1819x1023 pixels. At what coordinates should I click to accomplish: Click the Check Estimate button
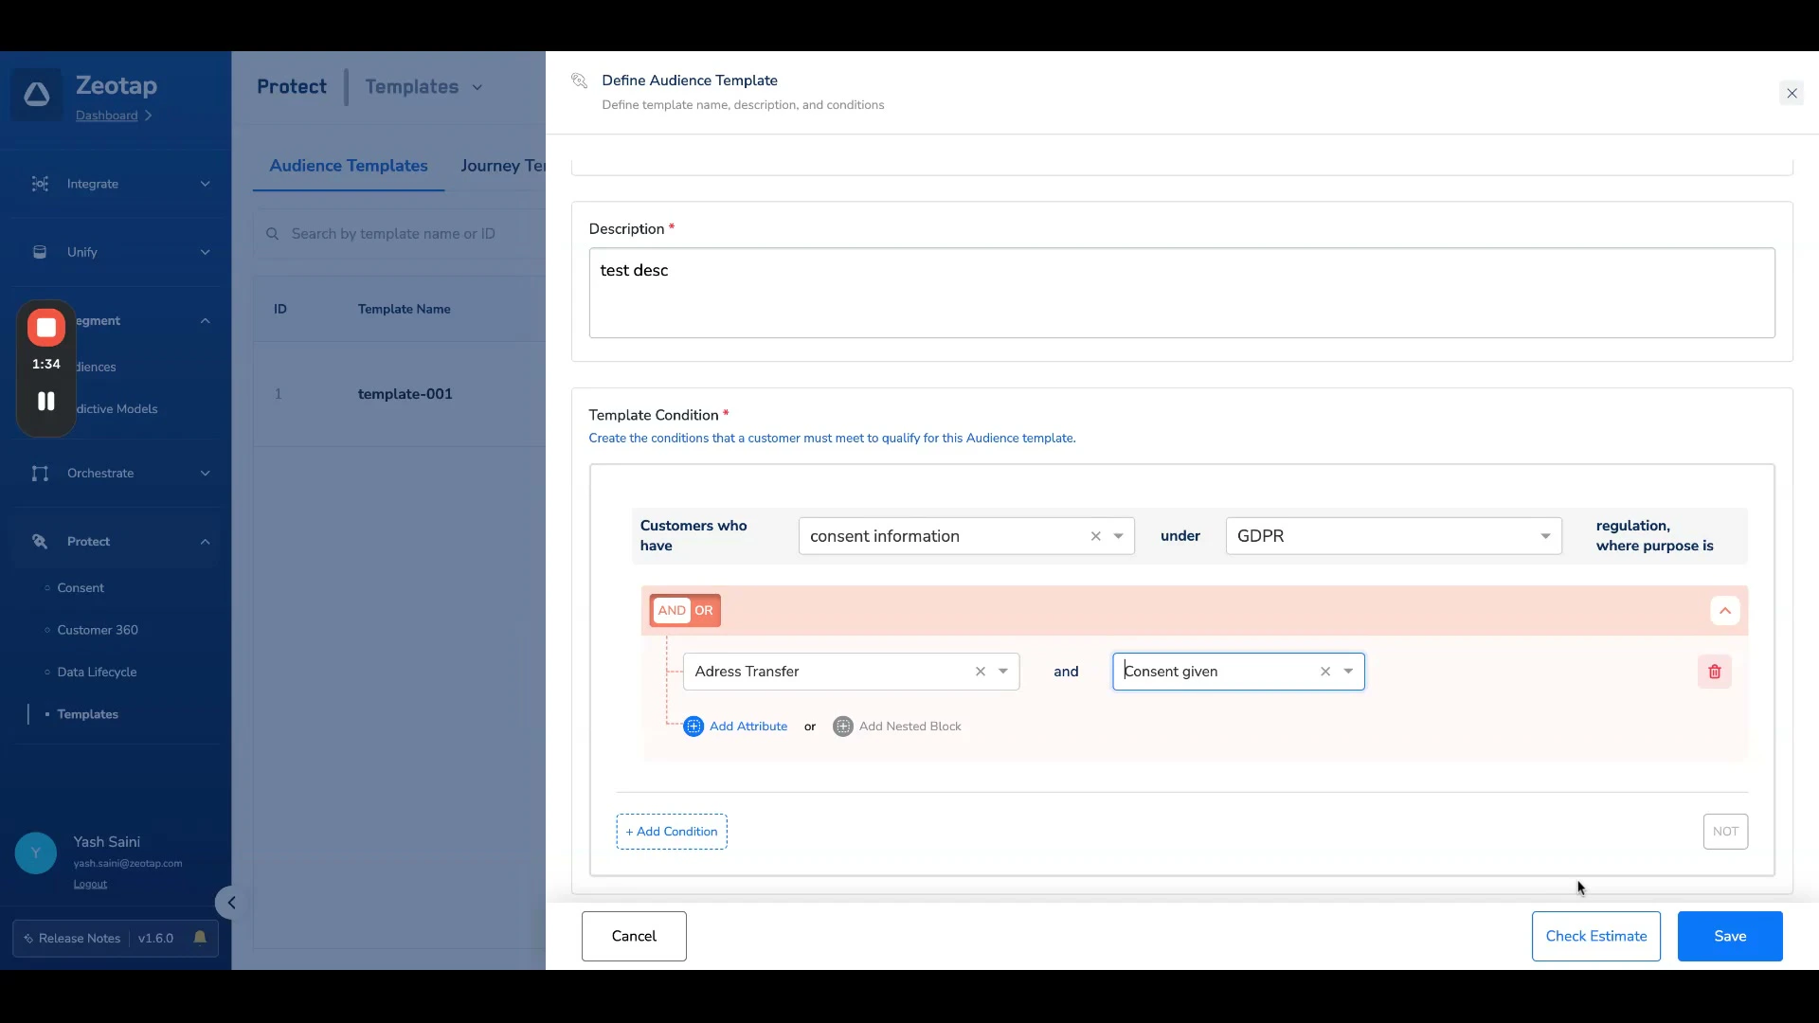coord(1595,936)
